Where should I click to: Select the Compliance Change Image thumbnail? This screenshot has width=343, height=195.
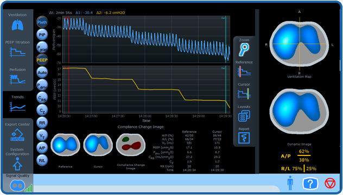131,145
